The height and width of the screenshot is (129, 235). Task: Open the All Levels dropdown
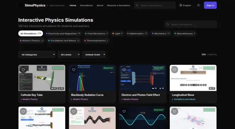tap(69, 55)
